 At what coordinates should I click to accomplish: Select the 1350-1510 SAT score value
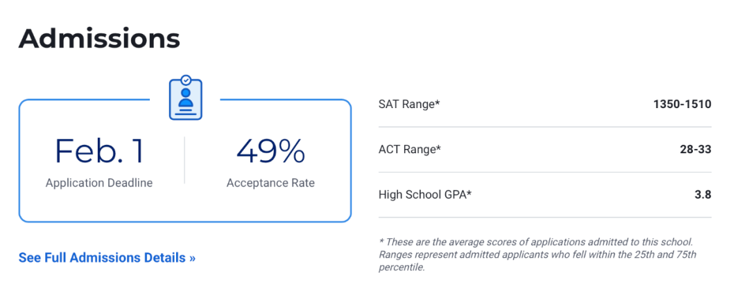[x=682, y=104]
